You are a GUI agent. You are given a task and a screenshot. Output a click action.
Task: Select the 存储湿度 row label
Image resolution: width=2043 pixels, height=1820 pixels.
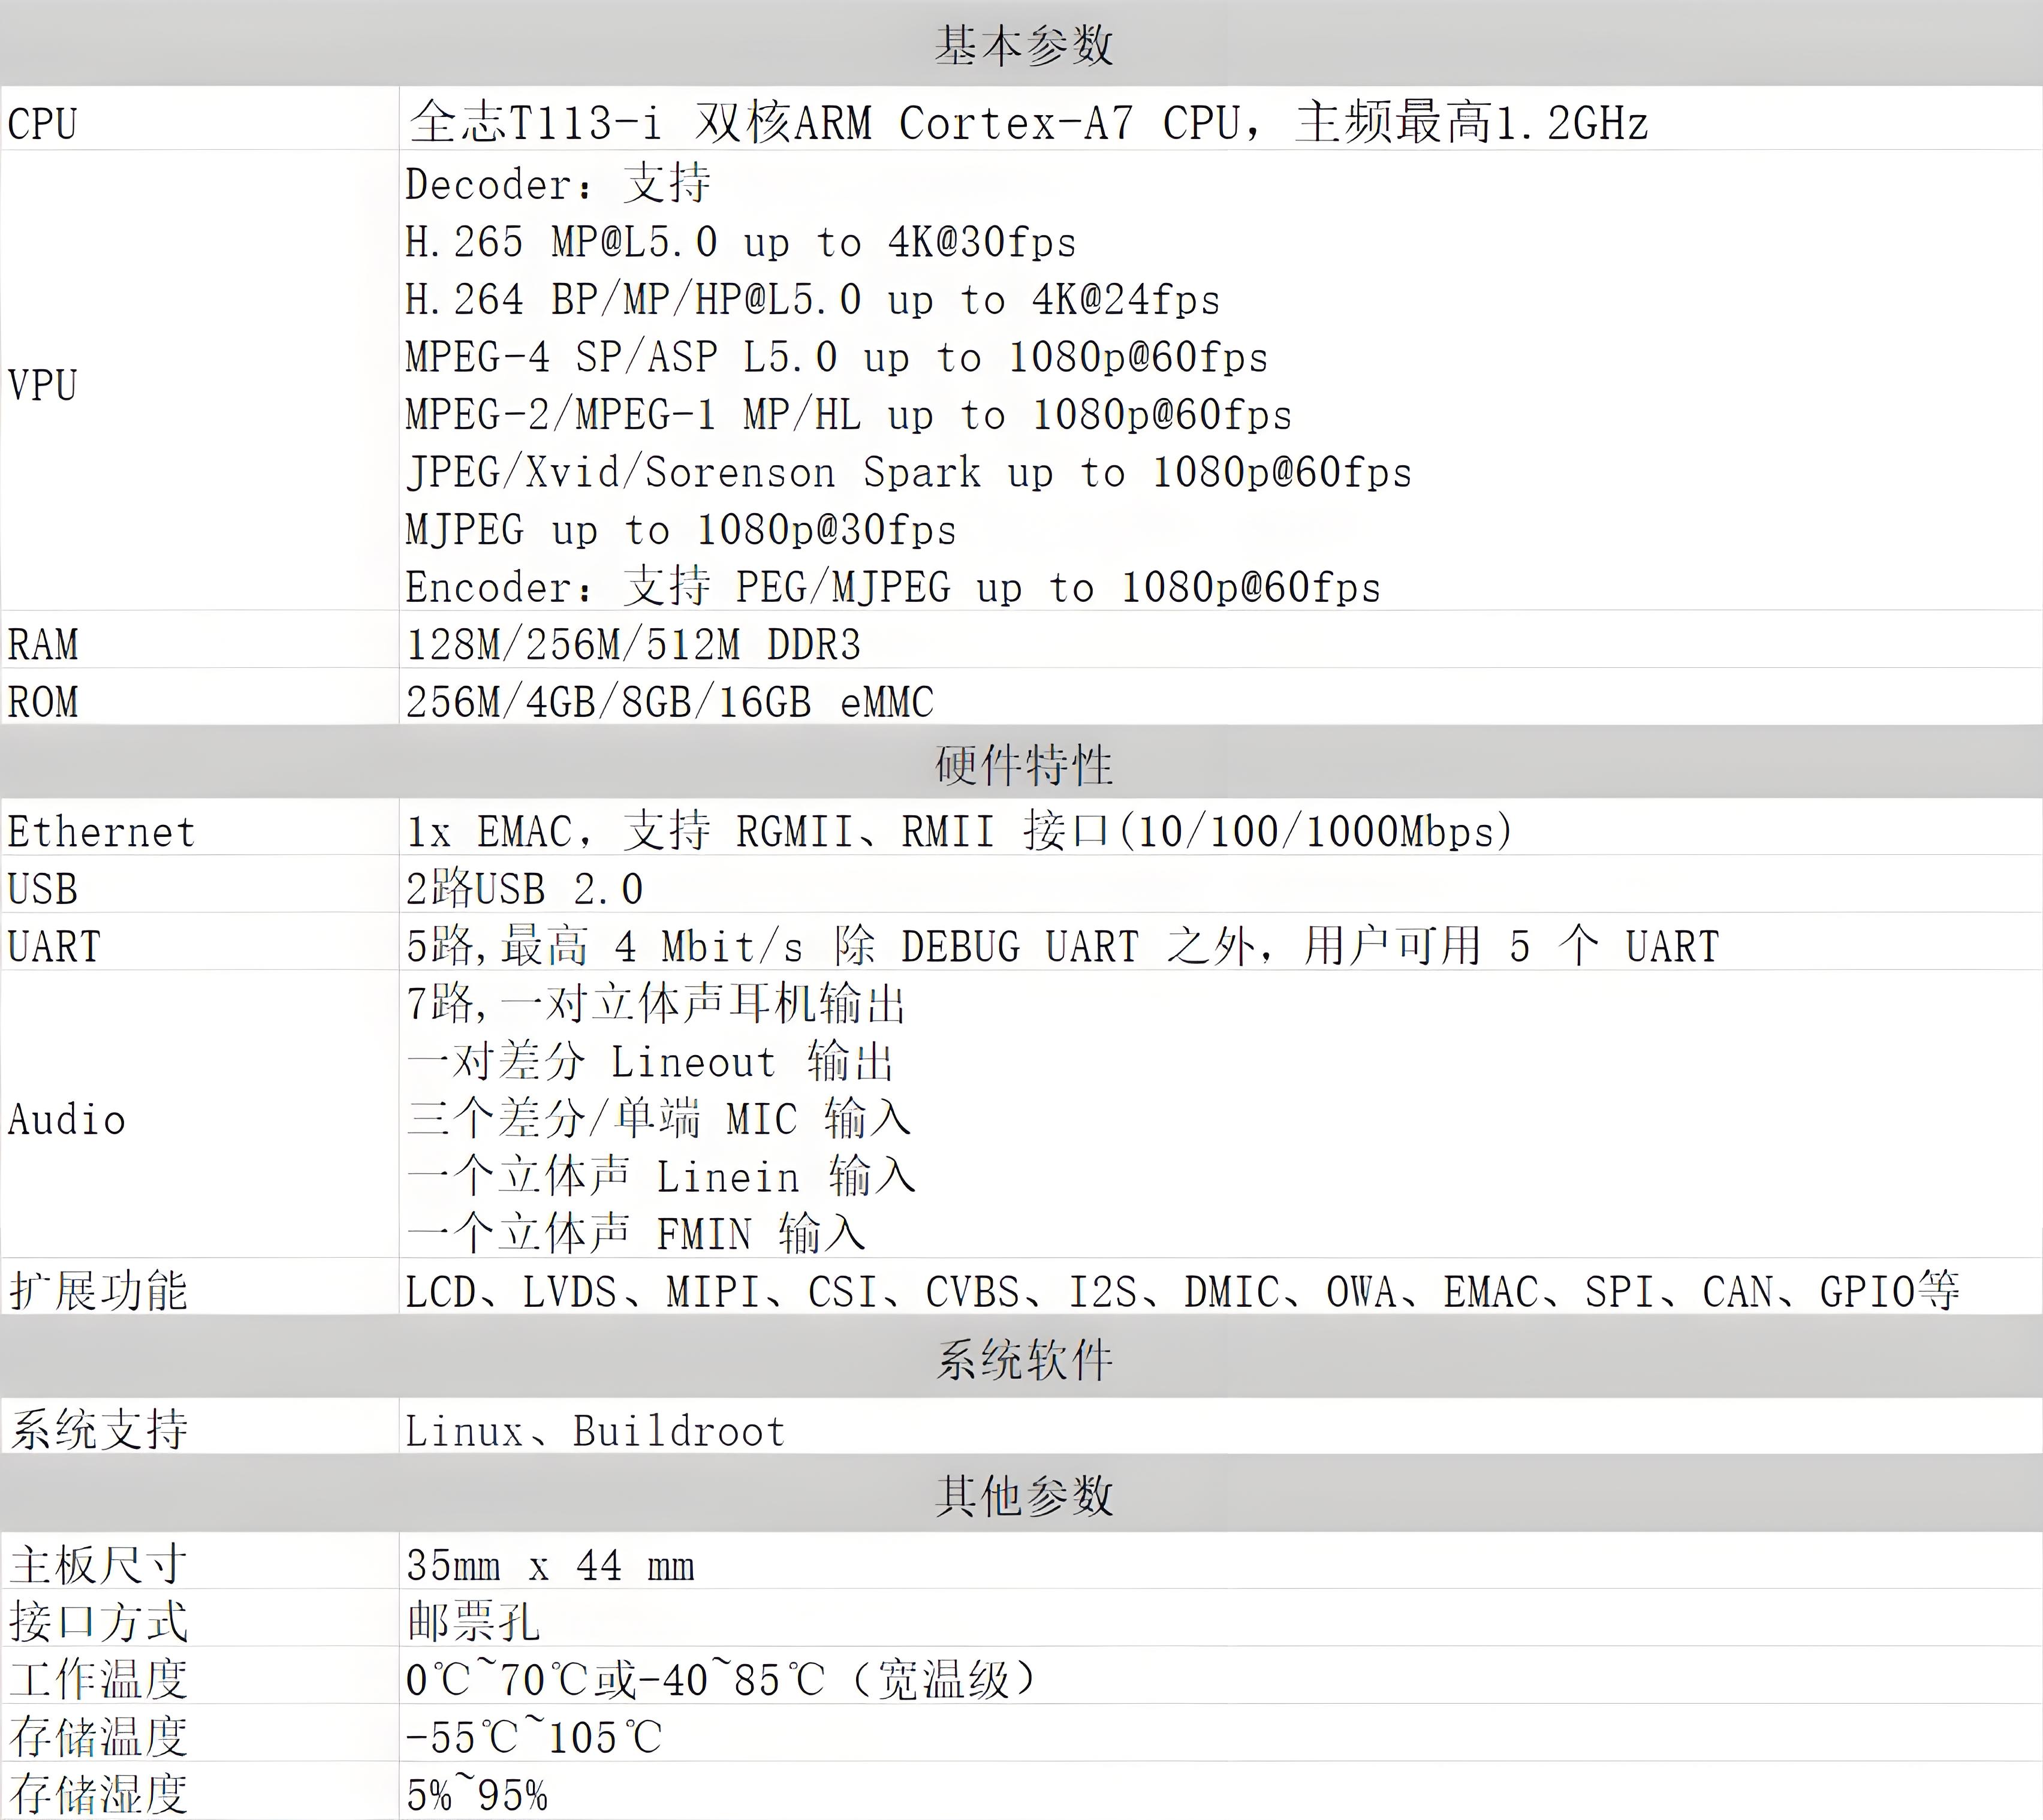click(98, 1795)
